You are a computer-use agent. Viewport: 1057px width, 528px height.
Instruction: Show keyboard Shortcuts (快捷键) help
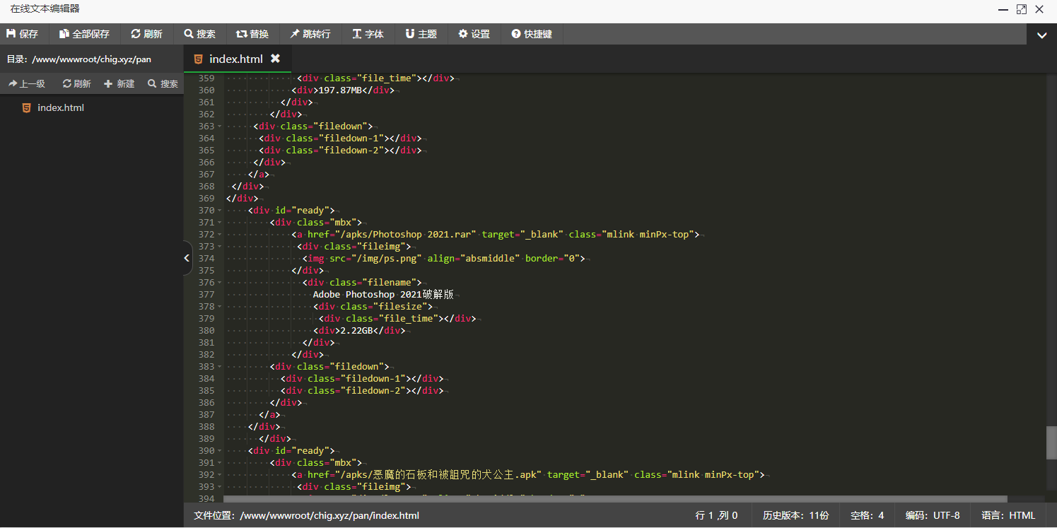click(532, 34)
